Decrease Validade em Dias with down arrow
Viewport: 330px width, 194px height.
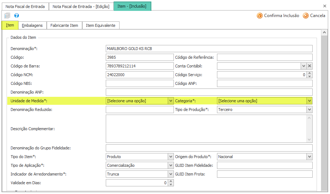[x=171, y=185]
